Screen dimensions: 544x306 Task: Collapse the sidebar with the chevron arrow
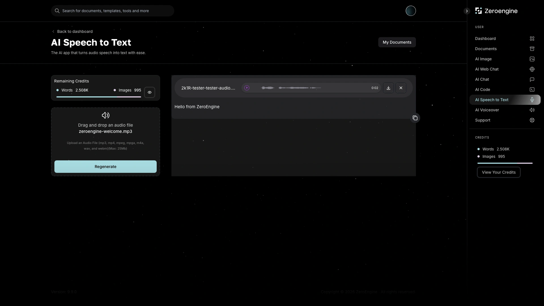click(467, 11)
